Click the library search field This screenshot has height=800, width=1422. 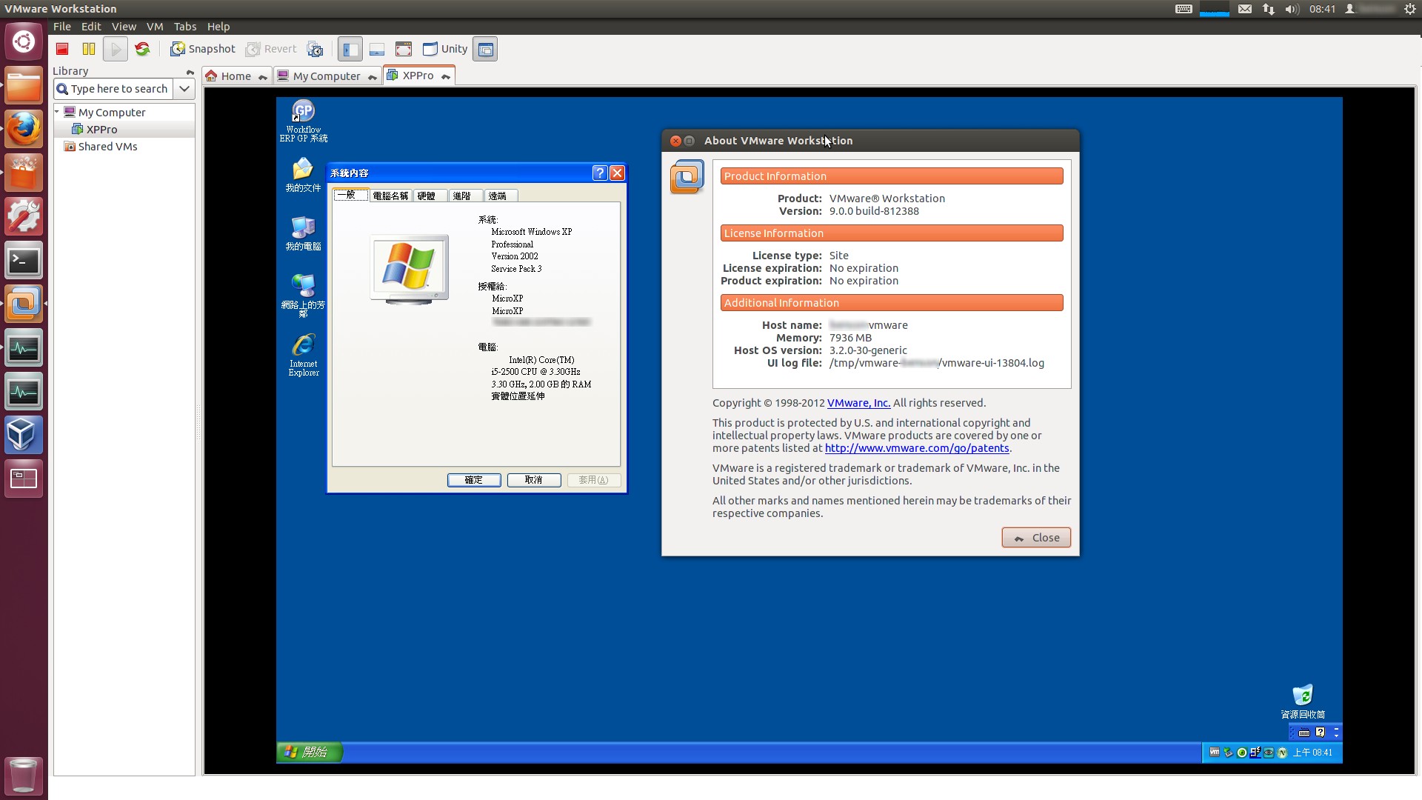pos(113,89)
